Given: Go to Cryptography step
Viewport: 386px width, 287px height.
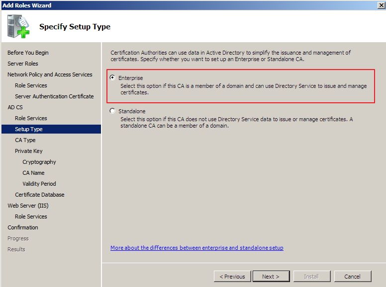Looking at the screenshot, I should coord(39,162).
